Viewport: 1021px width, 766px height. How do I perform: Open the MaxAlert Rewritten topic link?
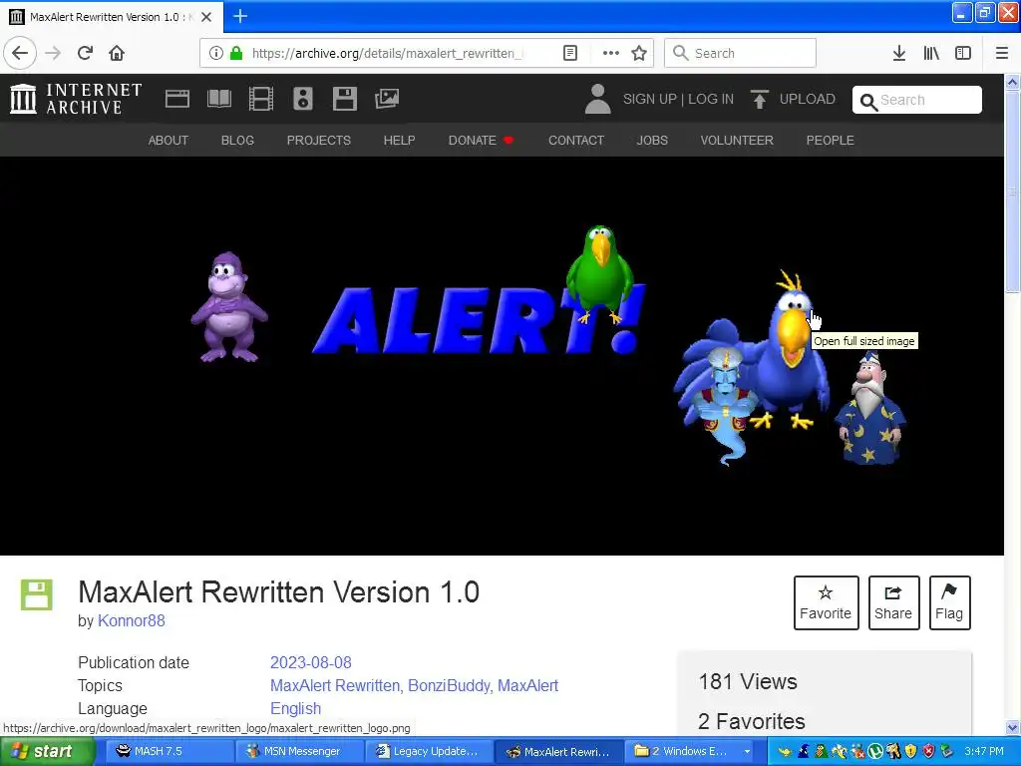click(x=336, y=685)
